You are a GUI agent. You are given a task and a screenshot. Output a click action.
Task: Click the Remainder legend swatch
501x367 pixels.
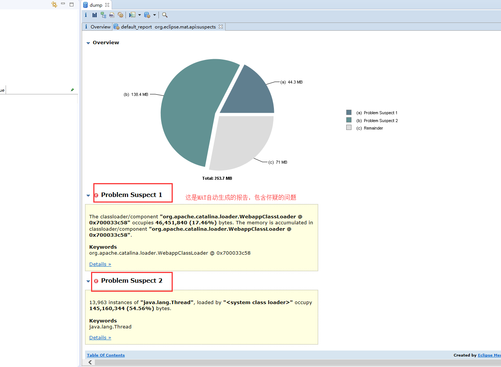click(349, 127)
